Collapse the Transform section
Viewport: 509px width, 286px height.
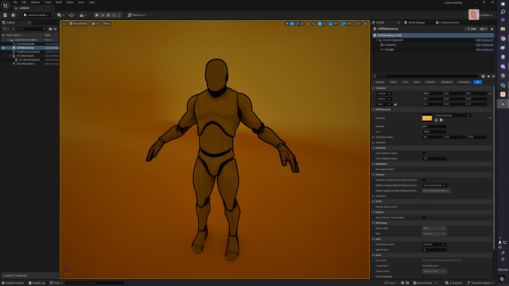(373, 88)
